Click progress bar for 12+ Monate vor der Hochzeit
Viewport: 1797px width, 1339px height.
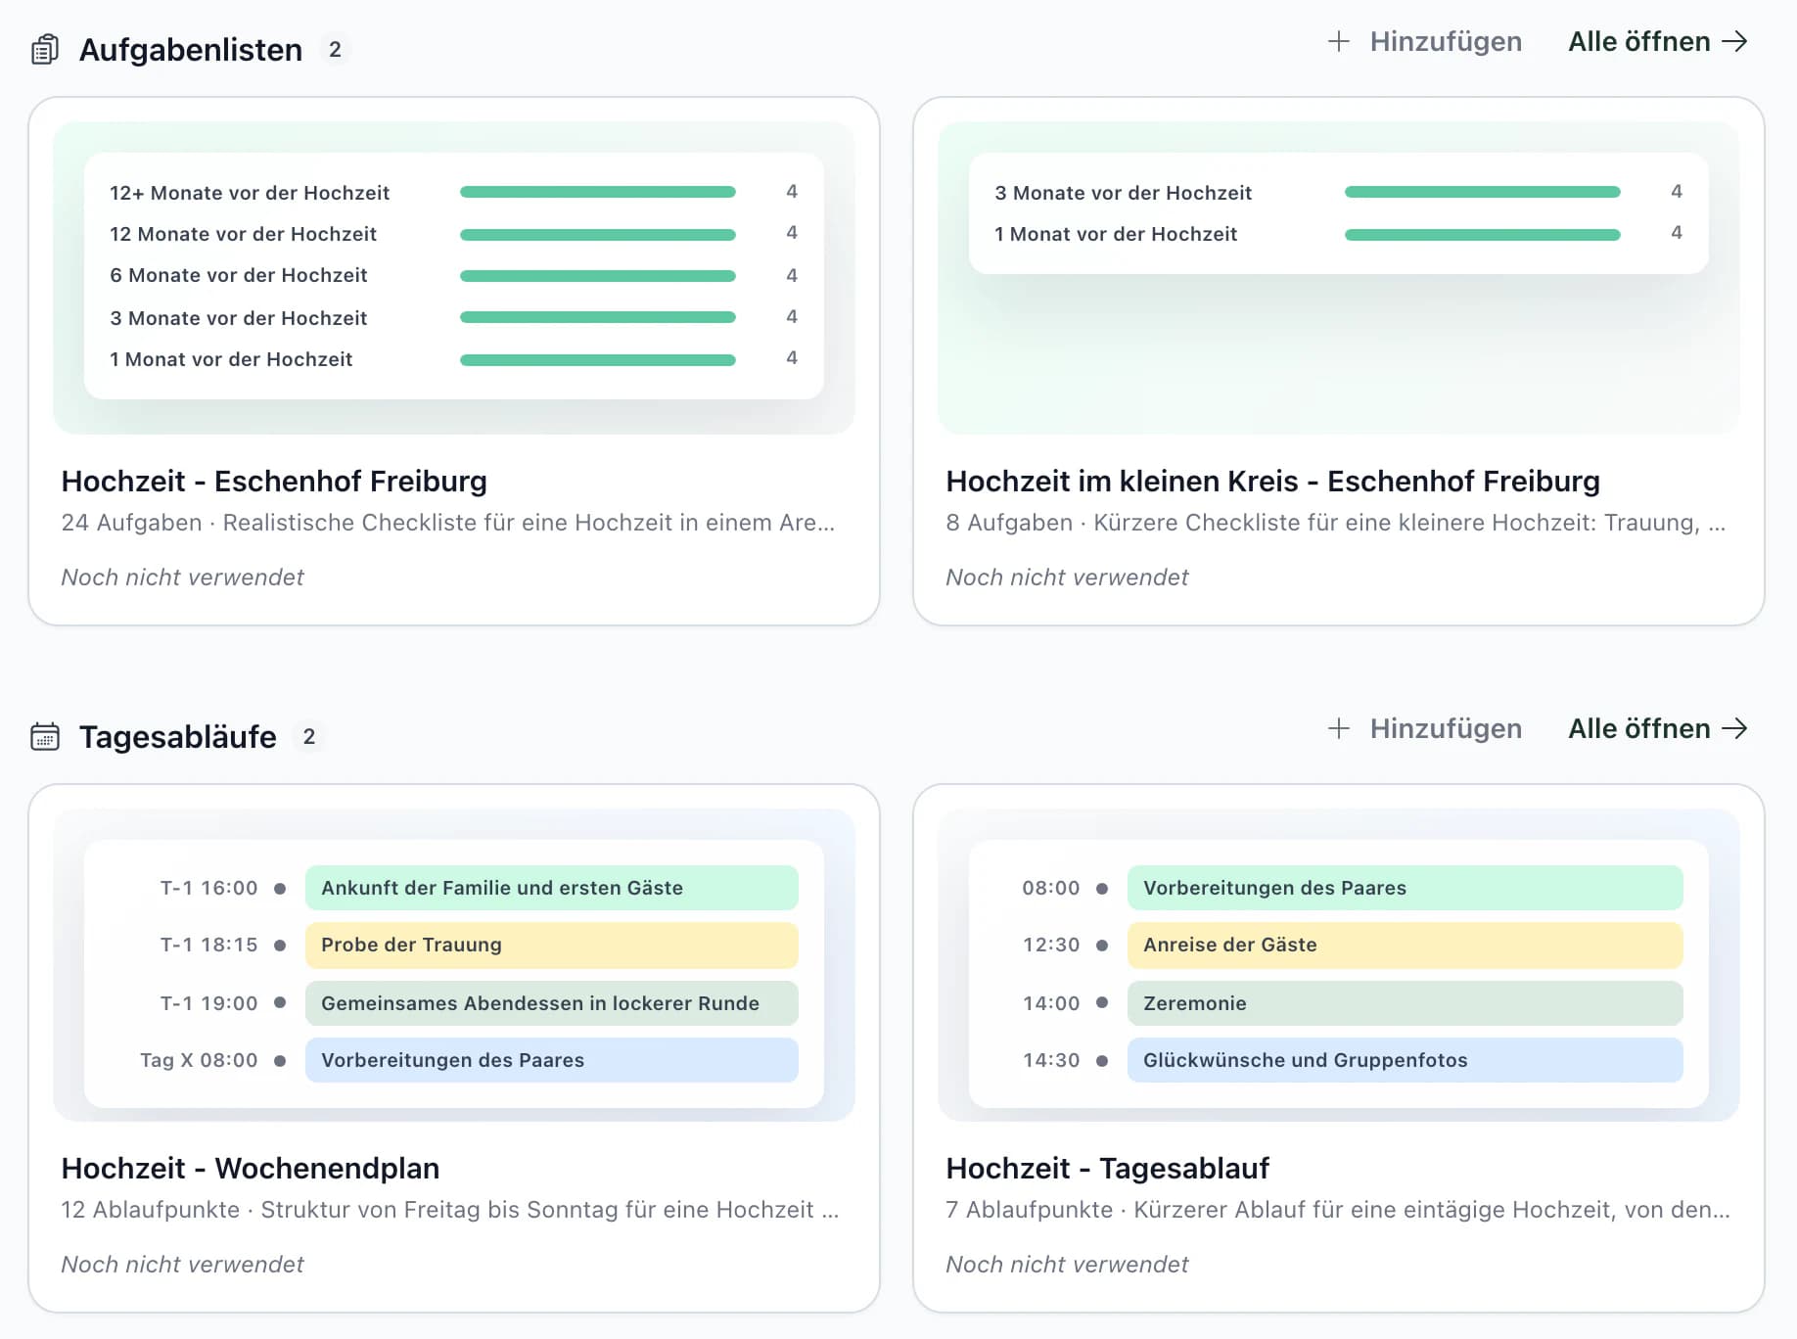(598, 192)
